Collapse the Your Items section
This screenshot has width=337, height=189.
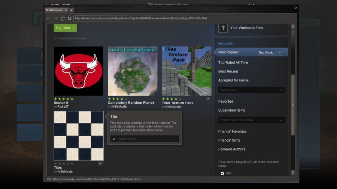(x=281, y=90)
